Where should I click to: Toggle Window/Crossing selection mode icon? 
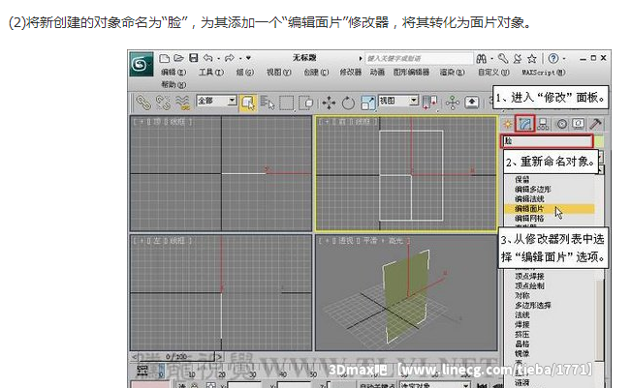(x=306, y=103)
